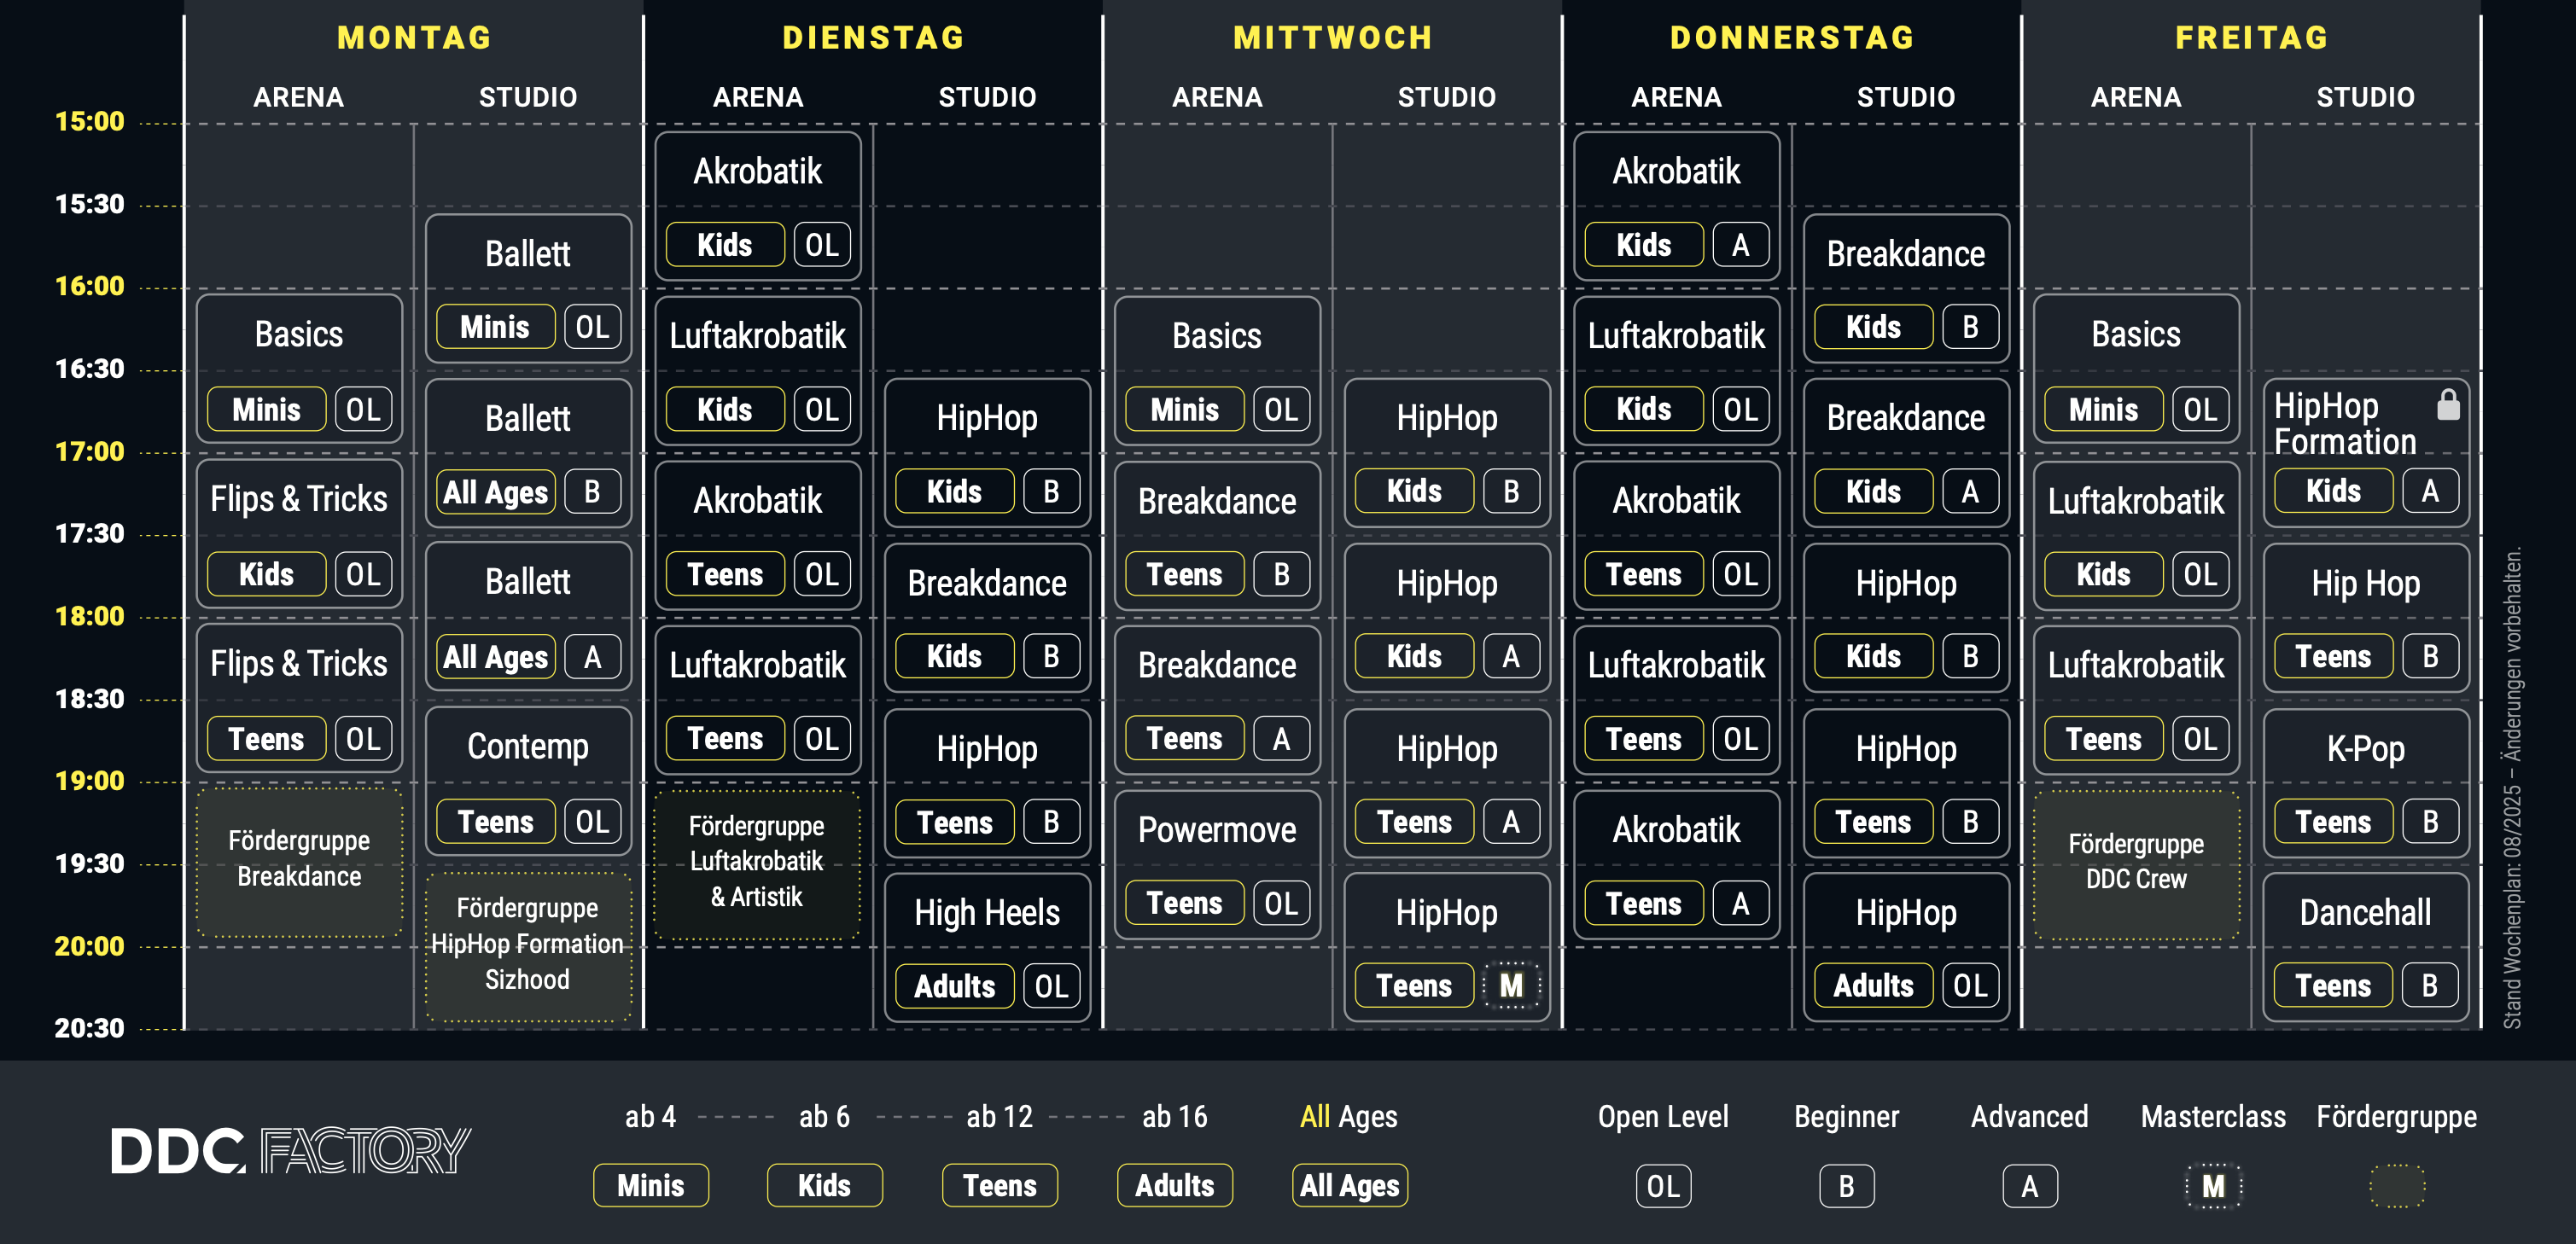Click the Open Level OL legend badge

point(1663,1186)
